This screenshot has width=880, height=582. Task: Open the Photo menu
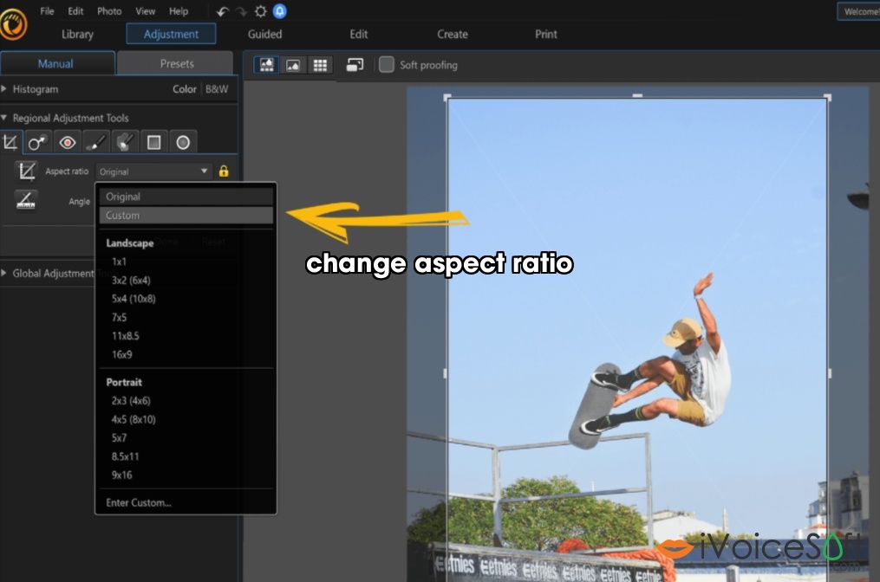109,11
